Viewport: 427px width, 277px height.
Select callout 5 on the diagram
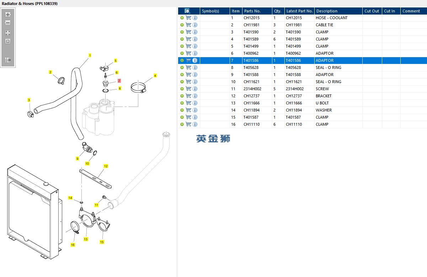pos(116,61)
